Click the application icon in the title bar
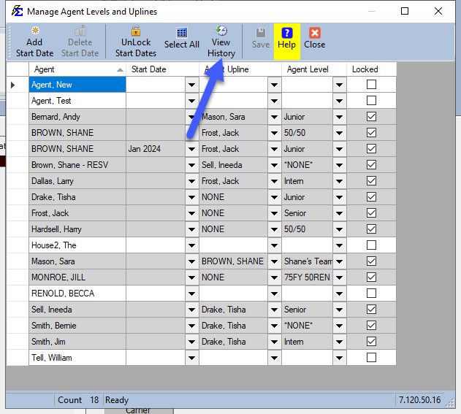 17,11
